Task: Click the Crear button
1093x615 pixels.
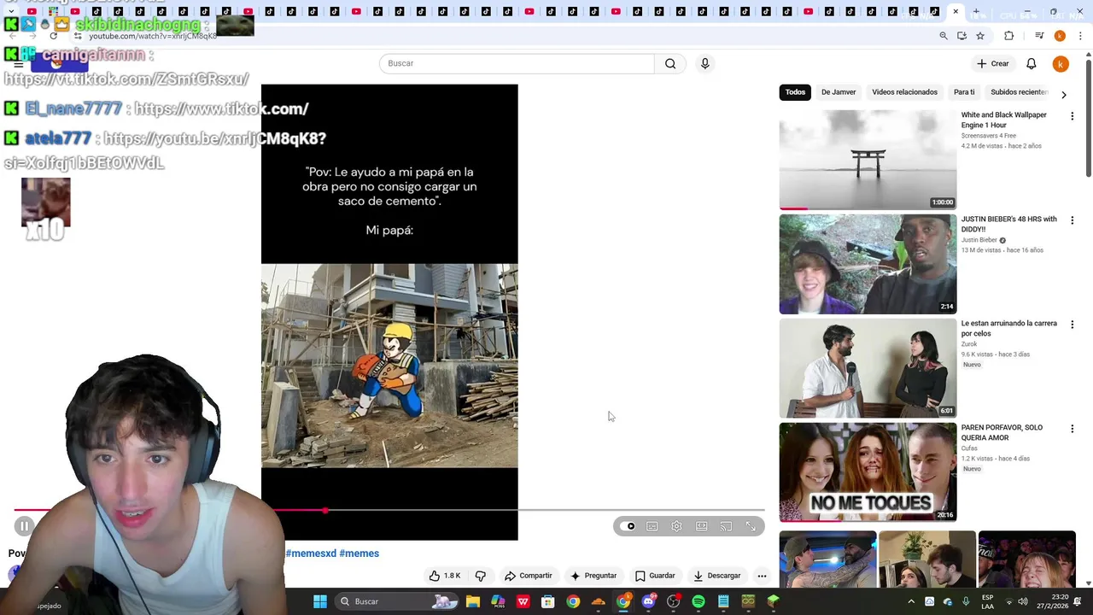Action: (992, 63)
